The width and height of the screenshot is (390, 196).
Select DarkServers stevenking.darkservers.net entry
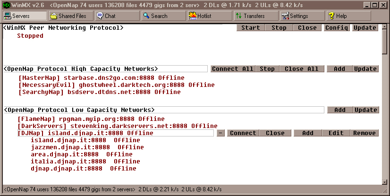[x=118, y=126]
